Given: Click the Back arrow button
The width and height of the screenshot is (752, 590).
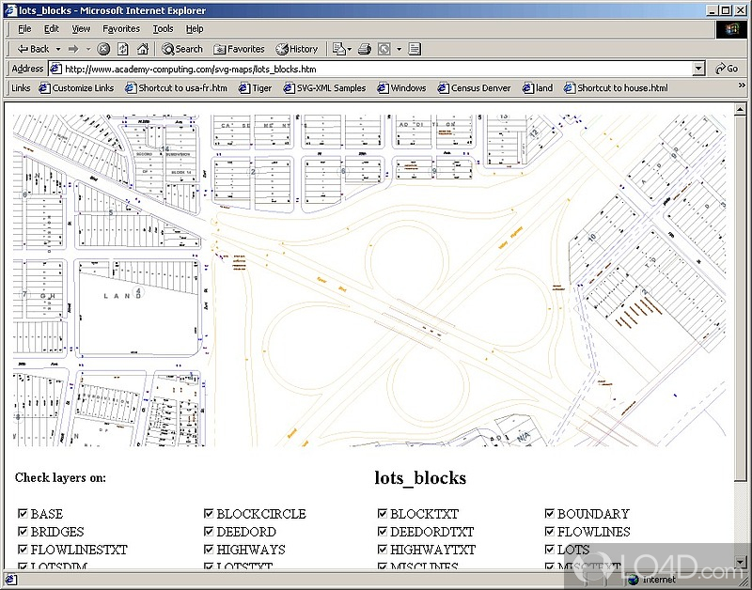Looking at the screenshot, I should point(31,49).
